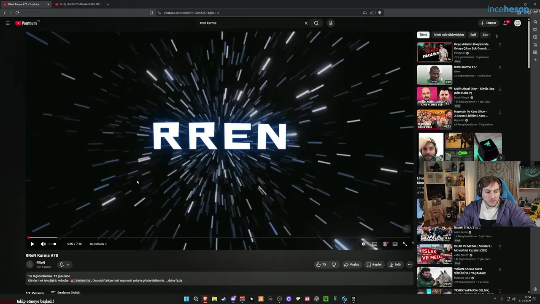Open options for Kayıp Adamın Dosyasında video
Image resolution: width=540 pixels, height=304 pixels.
tap(500, 45)
